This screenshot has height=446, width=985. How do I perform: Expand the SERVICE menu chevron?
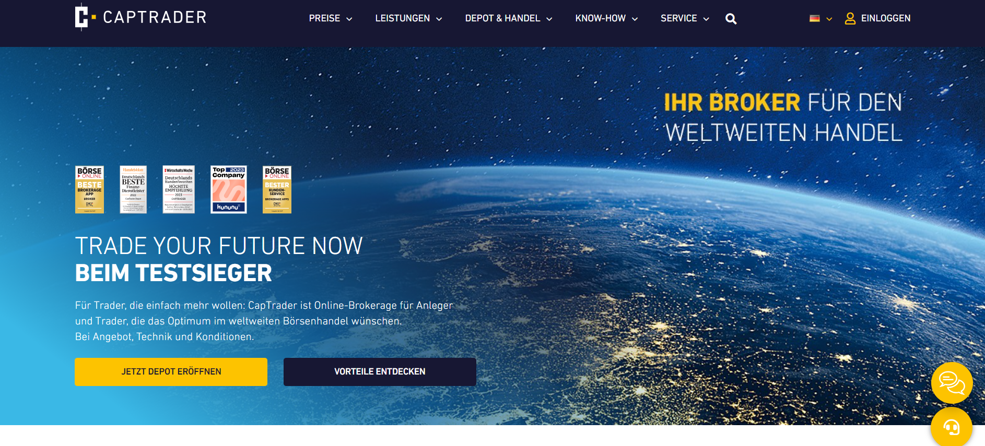tap(706, 19)
